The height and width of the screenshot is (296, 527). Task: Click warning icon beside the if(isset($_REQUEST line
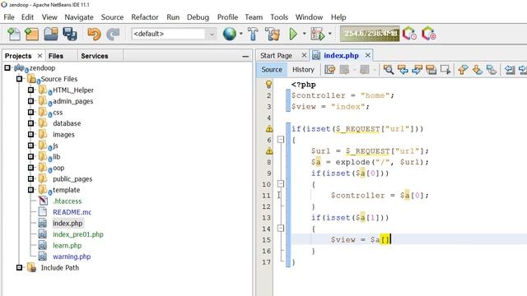tap(269, 129)
